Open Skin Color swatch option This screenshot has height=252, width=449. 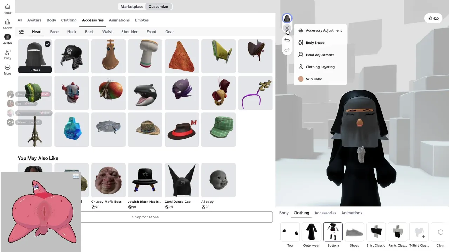tap(310, 79)
